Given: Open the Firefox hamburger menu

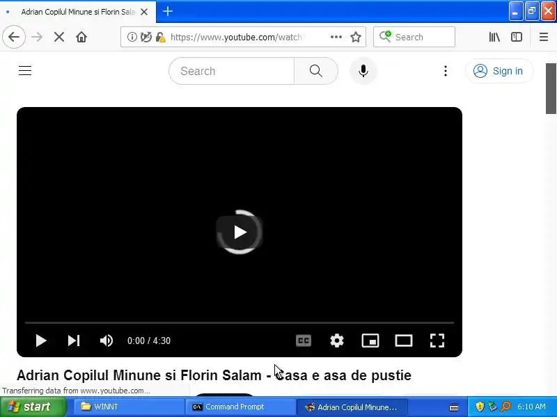Looking at the screenshot, I should [x=544, y=37].
